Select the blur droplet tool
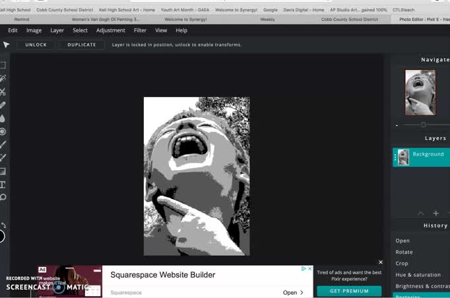This screenshot has height=298, width=450. 3,118
